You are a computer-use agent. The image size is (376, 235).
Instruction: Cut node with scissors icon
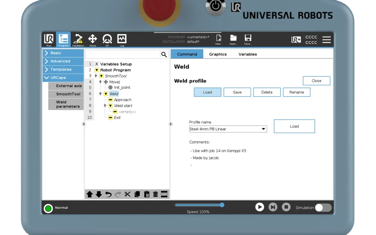tap(127, 194)
